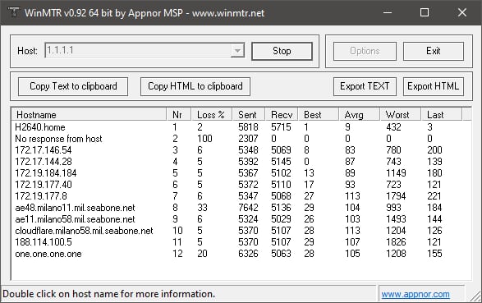
Task: Click the WinMTR title bar app icon
Action: click(x=13, y=12)
